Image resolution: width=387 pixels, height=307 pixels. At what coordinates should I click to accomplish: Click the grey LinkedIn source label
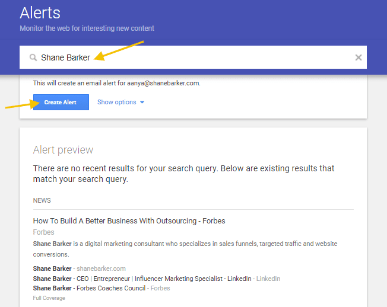268,279
